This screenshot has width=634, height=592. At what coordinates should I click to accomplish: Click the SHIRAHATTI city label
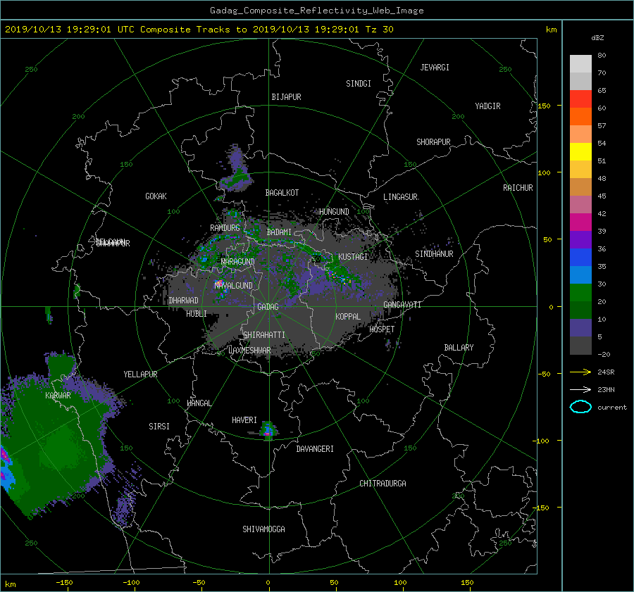click(x=264, y=334)
